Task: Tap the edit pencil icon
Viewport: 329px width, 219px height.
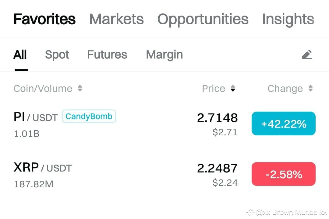Action: coord(307,54)
